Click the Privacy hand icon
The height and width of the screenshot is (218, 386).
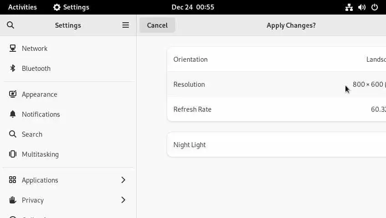click(13, 200)
